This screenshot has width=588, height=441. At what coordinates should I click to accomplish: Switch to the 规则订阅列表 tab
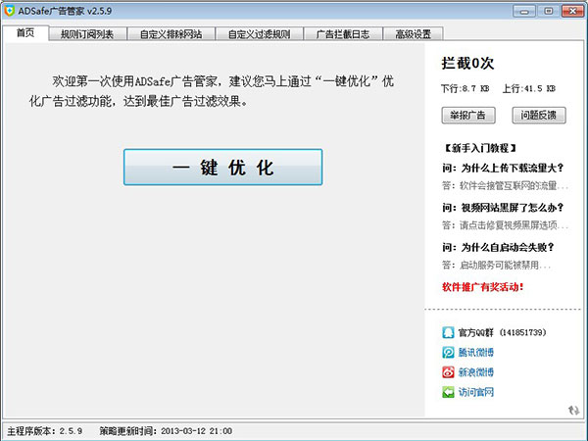86,34
